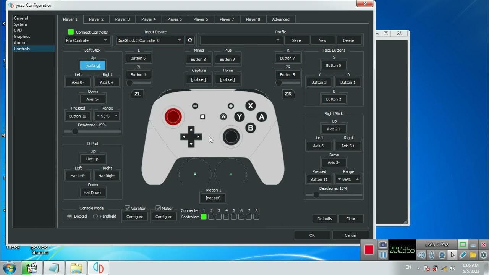Adjust the Right Stick deadzone slider

click(334, 195)
